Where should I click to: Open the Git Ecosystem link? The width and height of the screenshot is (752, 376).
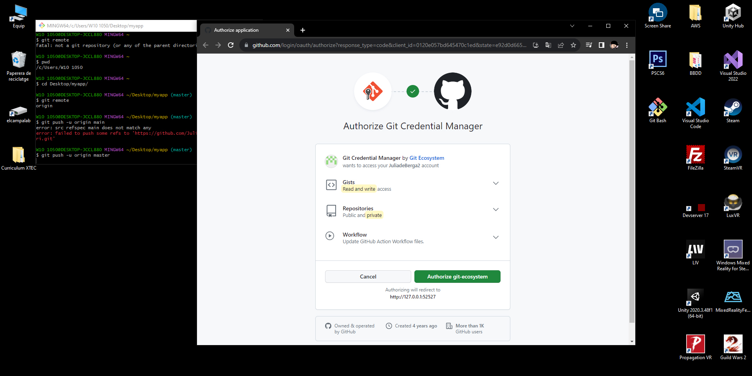427,158
